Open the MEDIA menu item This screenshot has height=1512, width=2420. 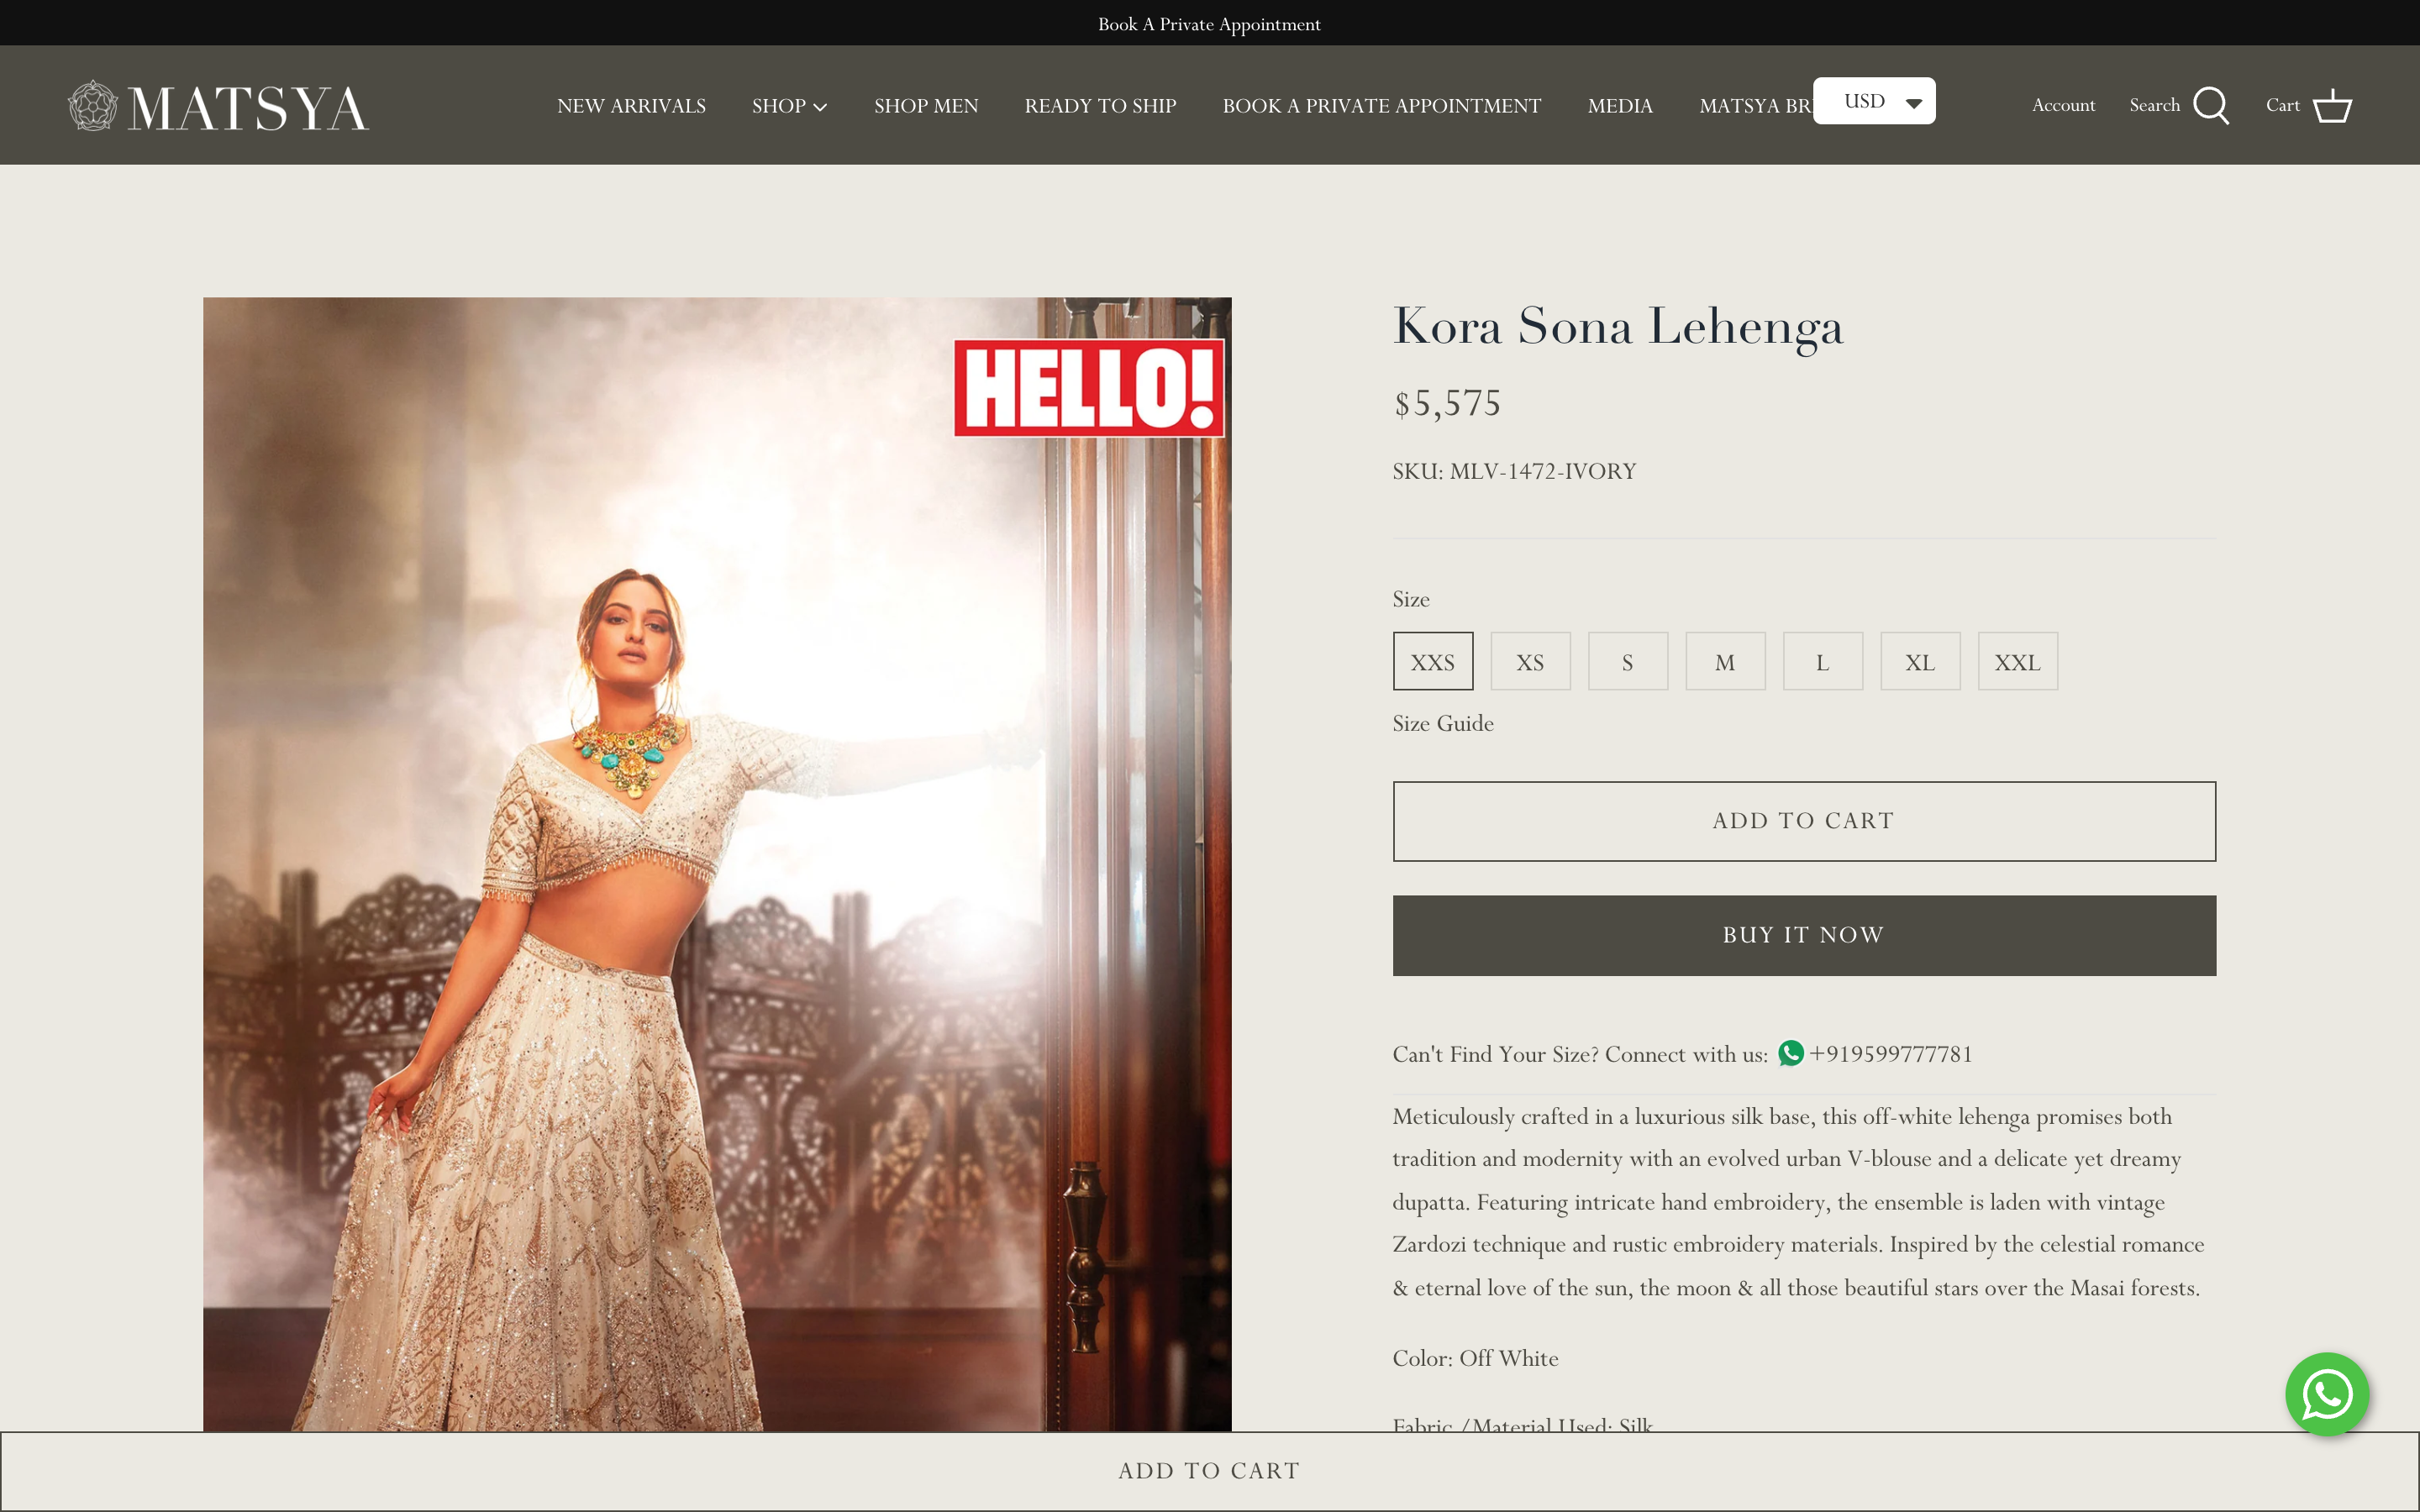pos(1620,105)
